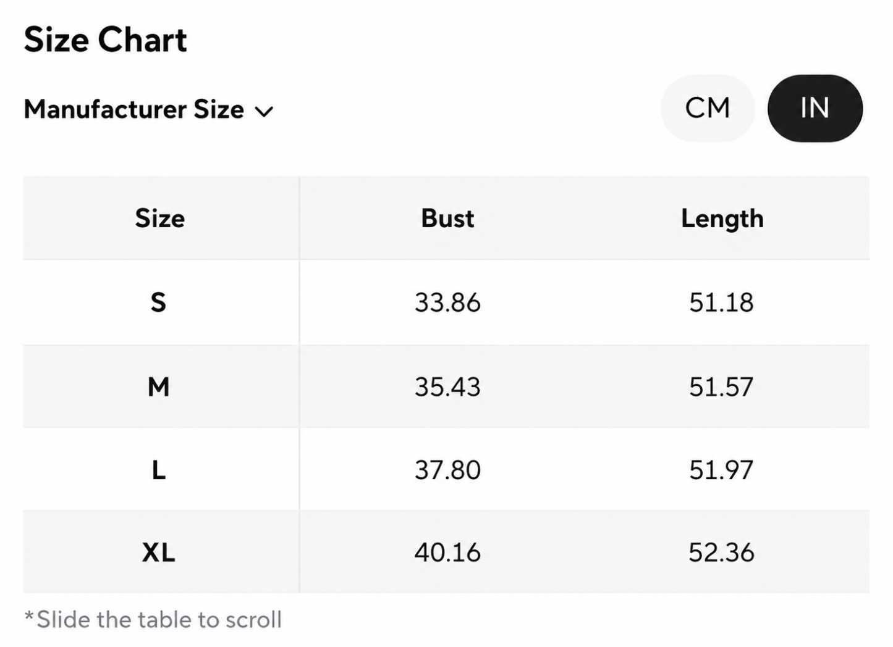The image size is (893, 647).
Task: Select the S size row label
Action: point(158,303)
